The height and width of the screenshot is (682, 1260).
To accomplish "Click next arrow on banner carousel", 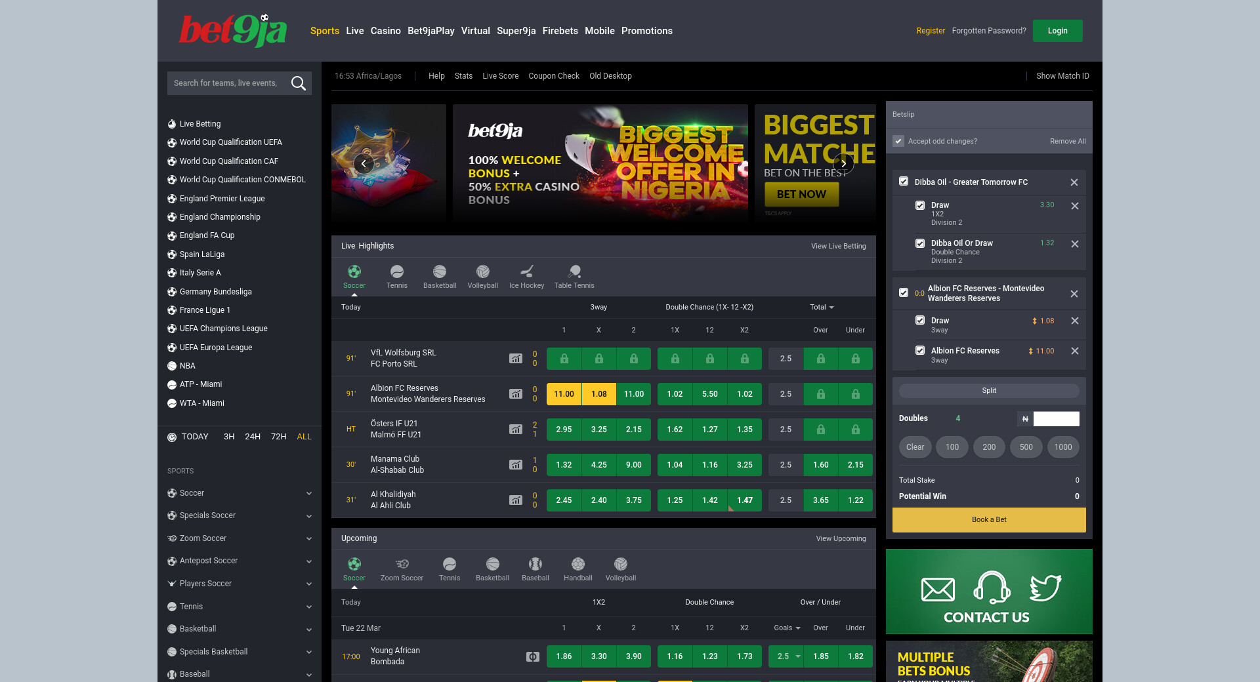I will pyautogui.click(x=843, y=163).
